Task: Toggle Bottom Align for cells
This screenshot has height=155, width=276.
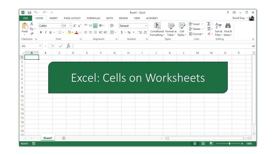Action: [x=95, y=26]
